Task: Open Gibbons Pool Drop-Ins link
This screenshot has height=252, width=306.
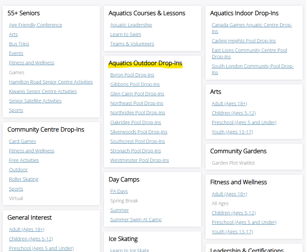Action: tap(135, 84)
